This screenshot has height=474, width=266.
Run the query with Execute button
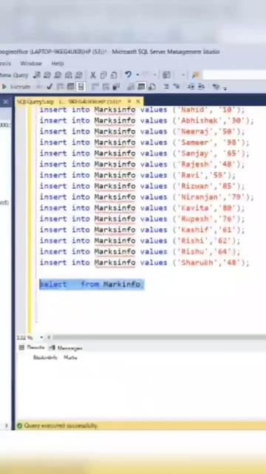pos(16,87)
